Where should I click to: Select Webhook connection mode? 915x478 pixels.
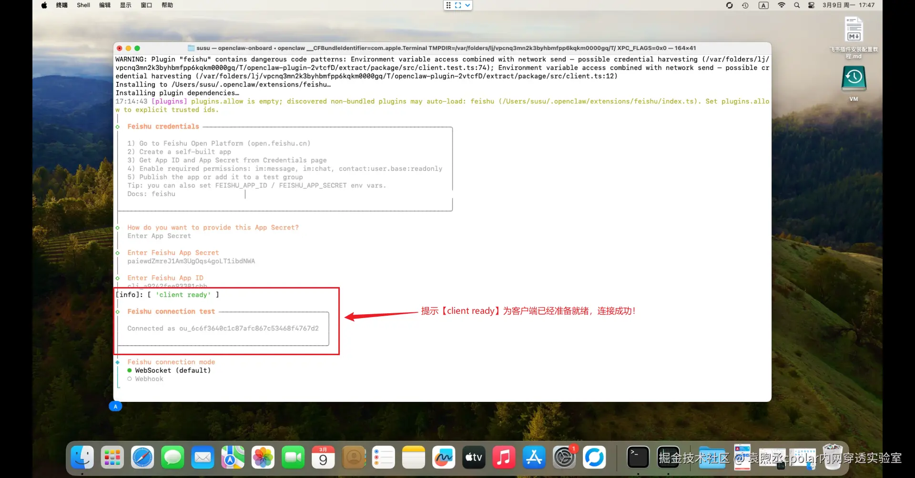coord(145,379)
